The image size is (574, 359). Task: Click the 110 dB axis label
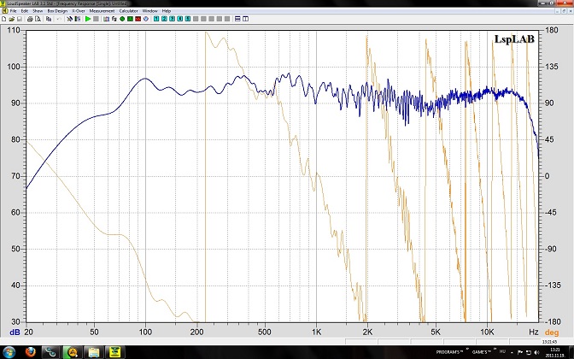coord(14,31)
